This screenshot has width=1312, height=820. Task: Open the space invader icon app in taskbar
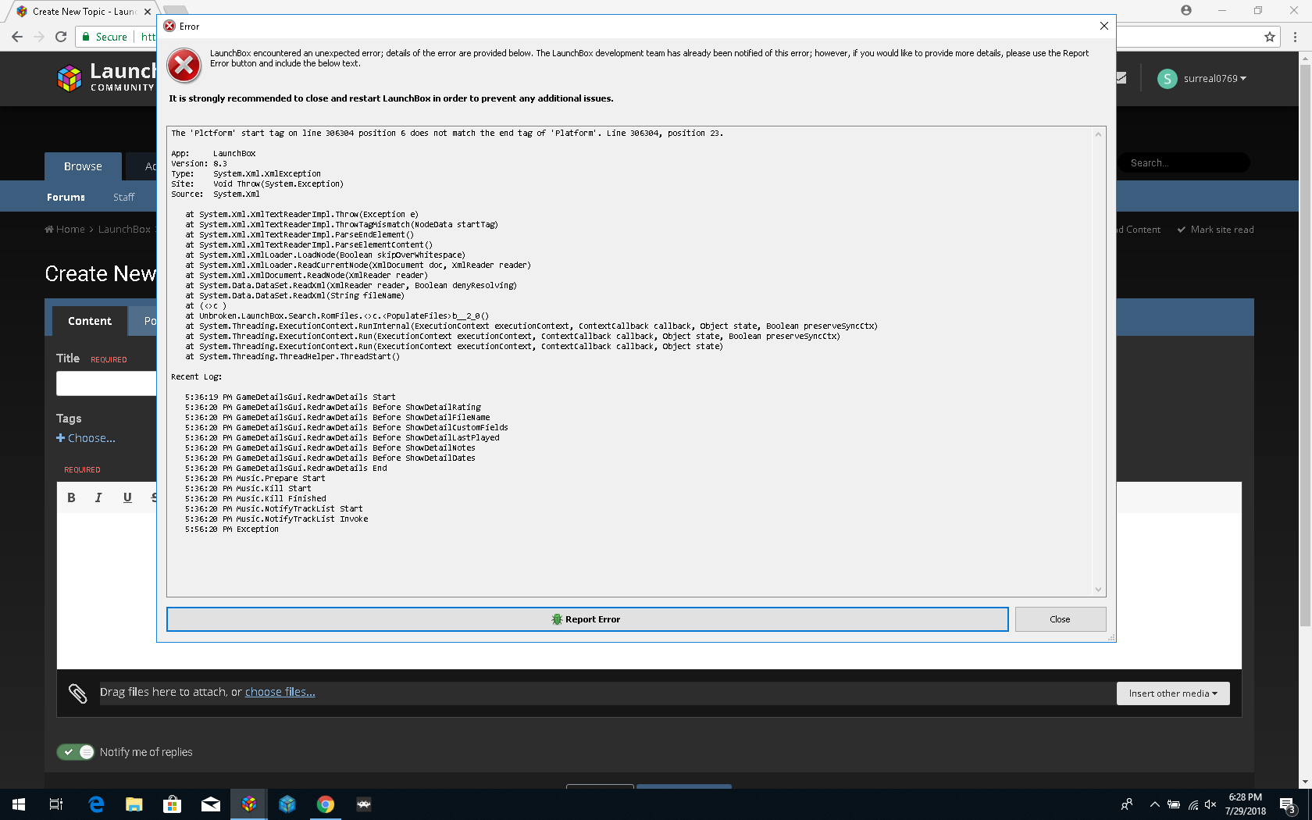coord(364,804)
